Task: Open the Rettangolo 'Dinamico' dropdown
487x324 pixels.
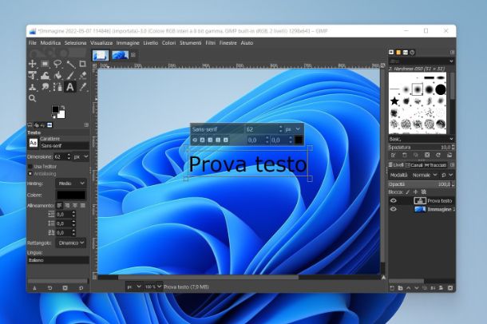Action: [x=71, y=243]
